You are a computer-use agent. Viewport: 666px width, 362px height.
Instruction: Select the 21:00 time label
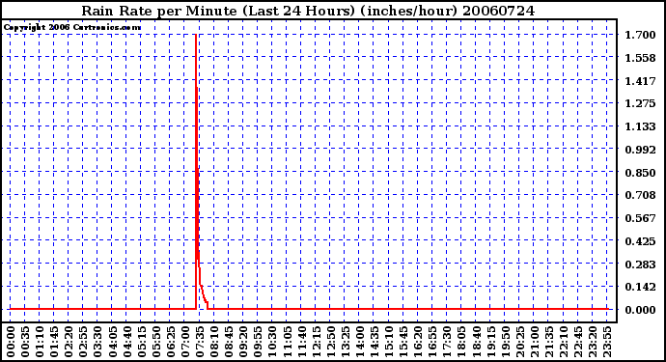535,343
